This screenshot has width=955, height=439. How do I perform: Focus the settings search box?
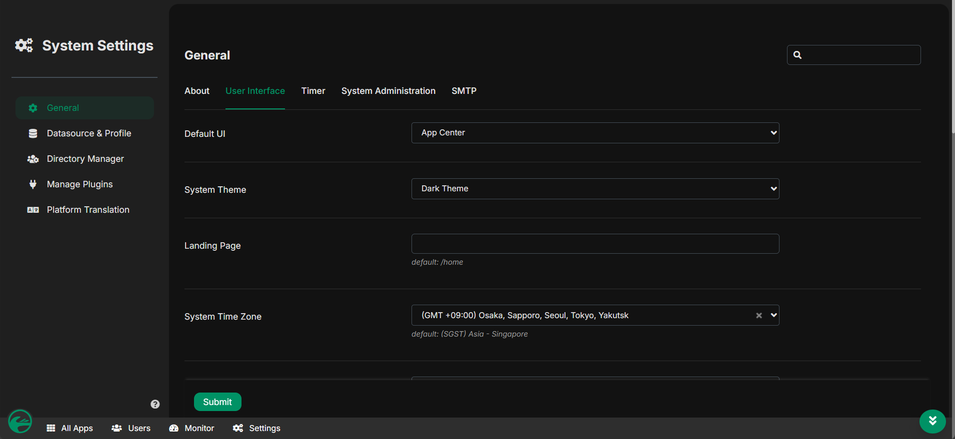(860, 55)
